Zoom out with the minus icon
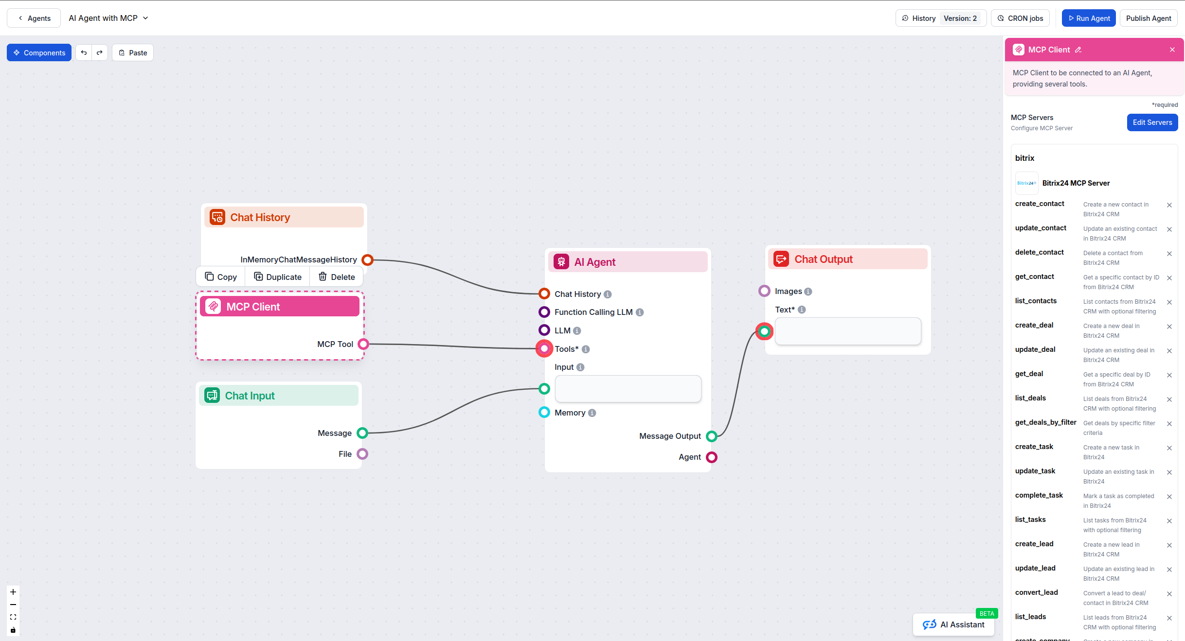1185x641 pixels. pyautogui.click(x=13, y=605)
